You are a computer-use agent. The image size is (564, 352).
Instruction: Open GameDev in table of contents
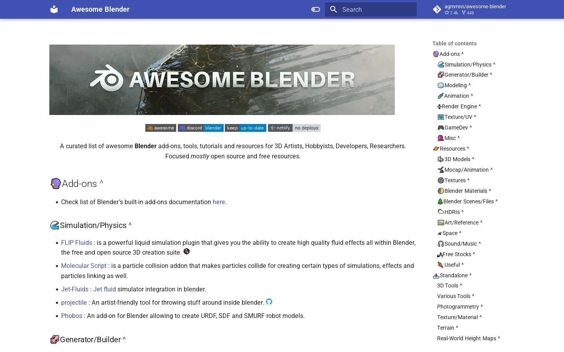455,128
